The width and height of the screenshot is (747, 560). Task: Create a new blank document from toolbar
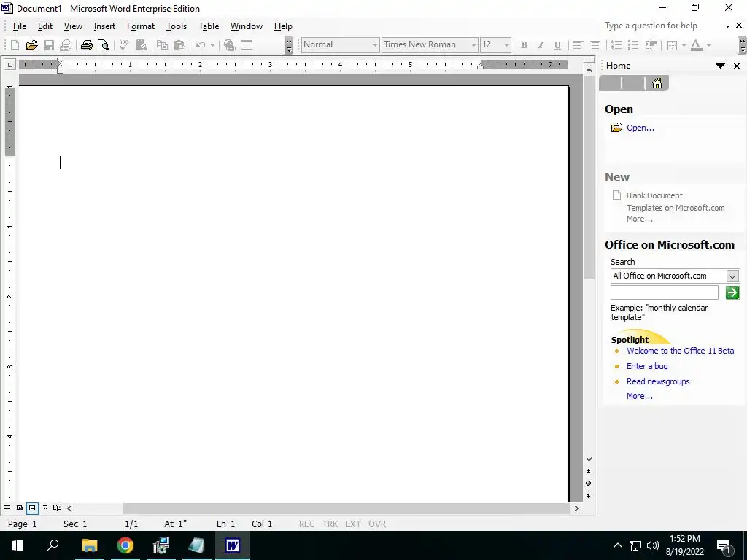(15, 45)
